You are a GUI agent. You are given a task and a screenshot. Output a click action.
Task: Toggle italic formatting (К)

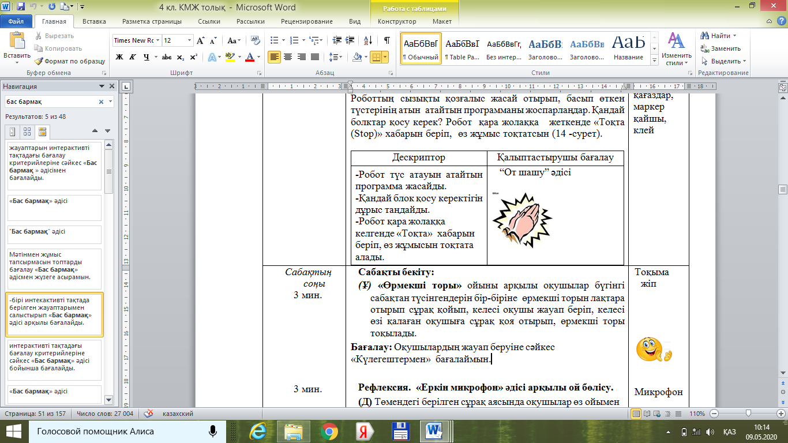point(133,57)
